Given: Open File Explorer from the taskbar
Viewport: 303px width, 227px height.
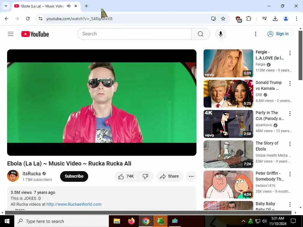Looking at the screenshot, I should tap(117, 221).
